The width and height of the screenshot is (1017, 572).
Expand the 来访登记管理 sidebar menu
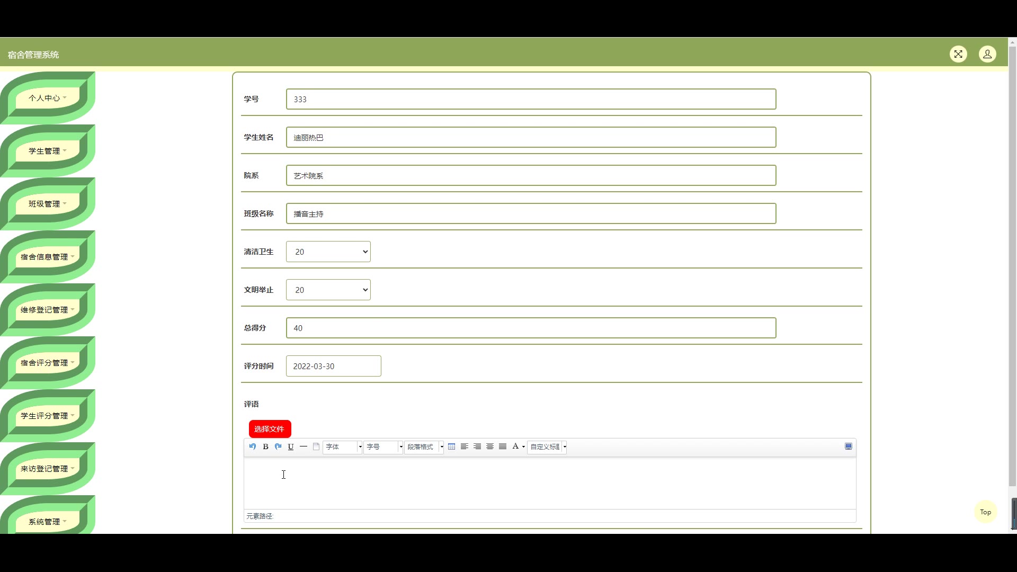48,469
